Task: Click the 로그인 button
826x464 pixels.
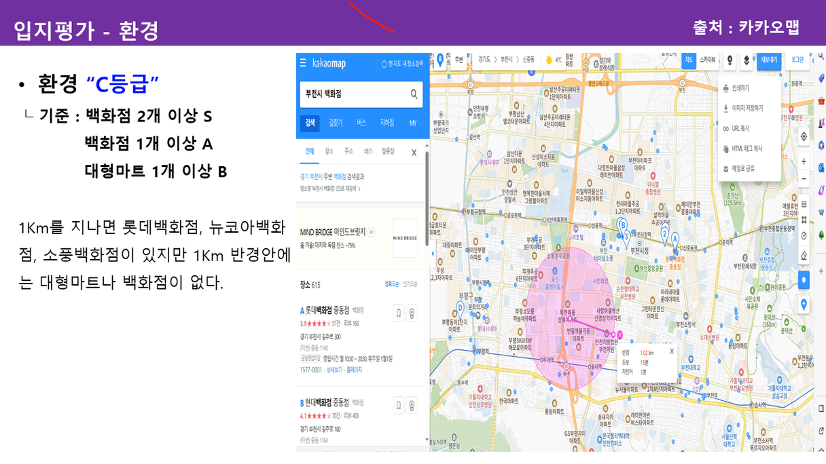Action: 798,60
